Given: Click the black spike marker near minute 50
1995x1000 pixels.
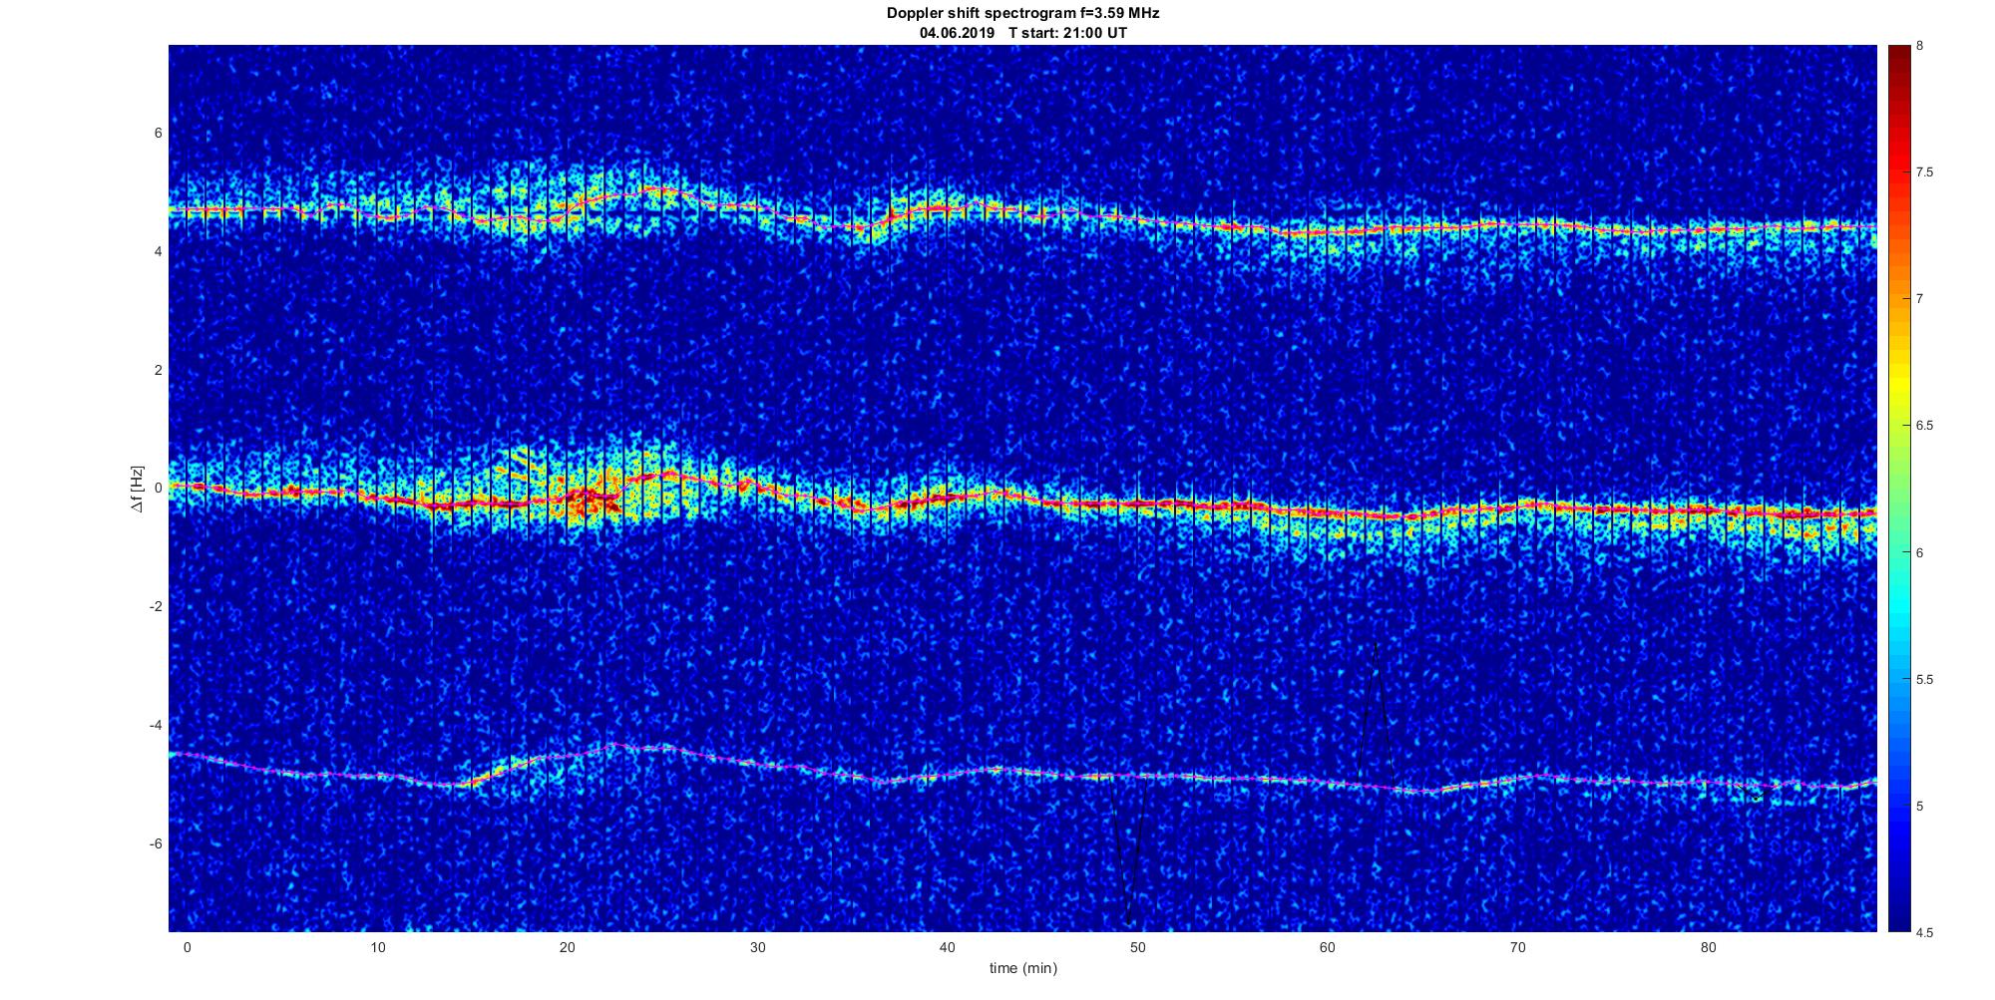Looking at the screenshot, I should [x=1128, y=849].
